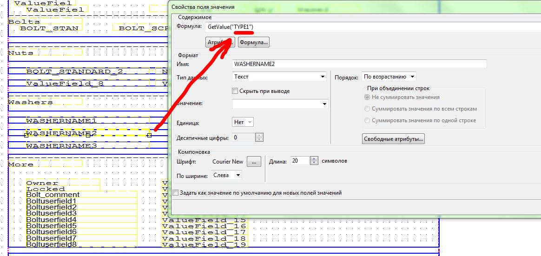The width and height of the screenshot is (541, 256).
Task: Select the Bolt_comment field in the template
Action: pyautogui.click(x=53, y=195)
